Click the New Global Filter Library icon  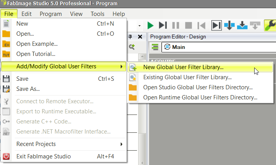click(133, 67)
